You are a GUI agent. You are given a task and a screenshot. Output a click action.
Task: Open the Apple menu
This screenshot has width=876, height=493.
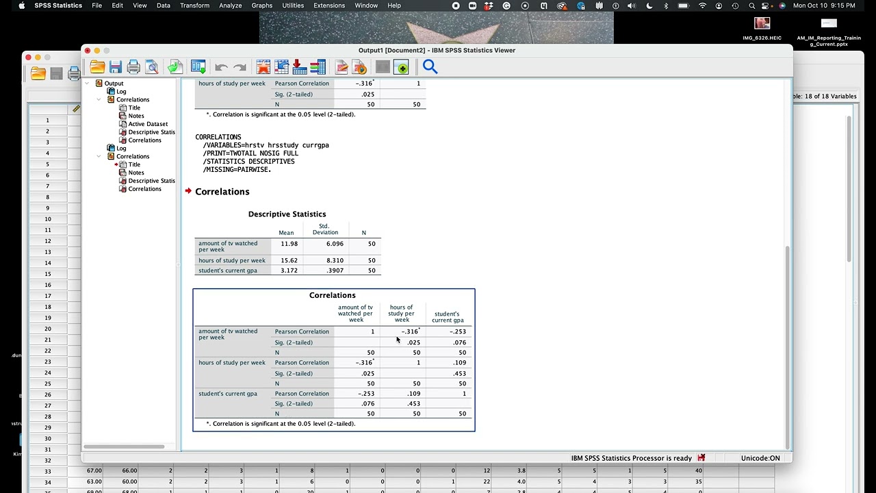point(22,5)
